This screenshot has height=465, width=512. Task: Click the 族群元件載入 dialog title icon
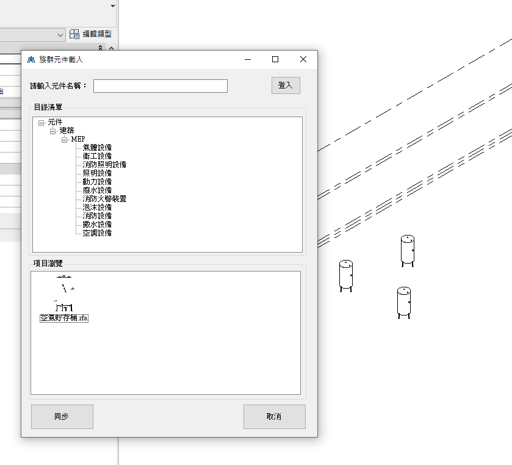pos(31,59)
